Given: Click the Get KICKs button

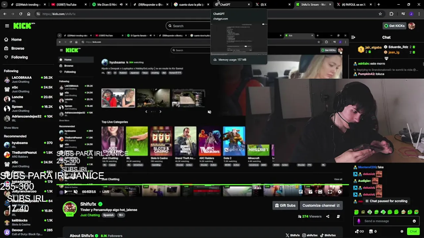Looking at the screenshot, I should pyautogui.click(x=394, y=26).
